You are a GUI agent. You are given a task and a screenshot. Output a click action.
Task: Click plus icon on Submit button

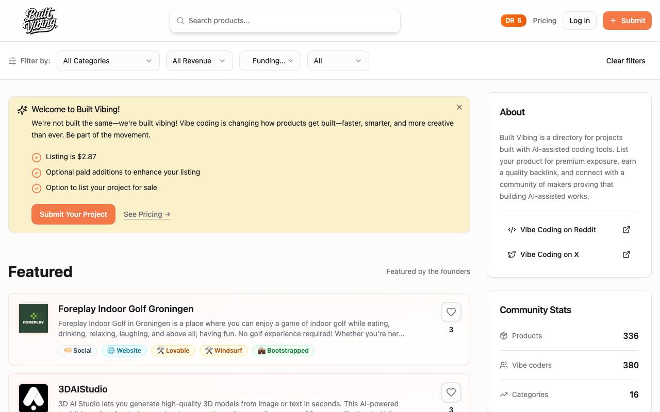pyautogui.click(x=613, y=21)
